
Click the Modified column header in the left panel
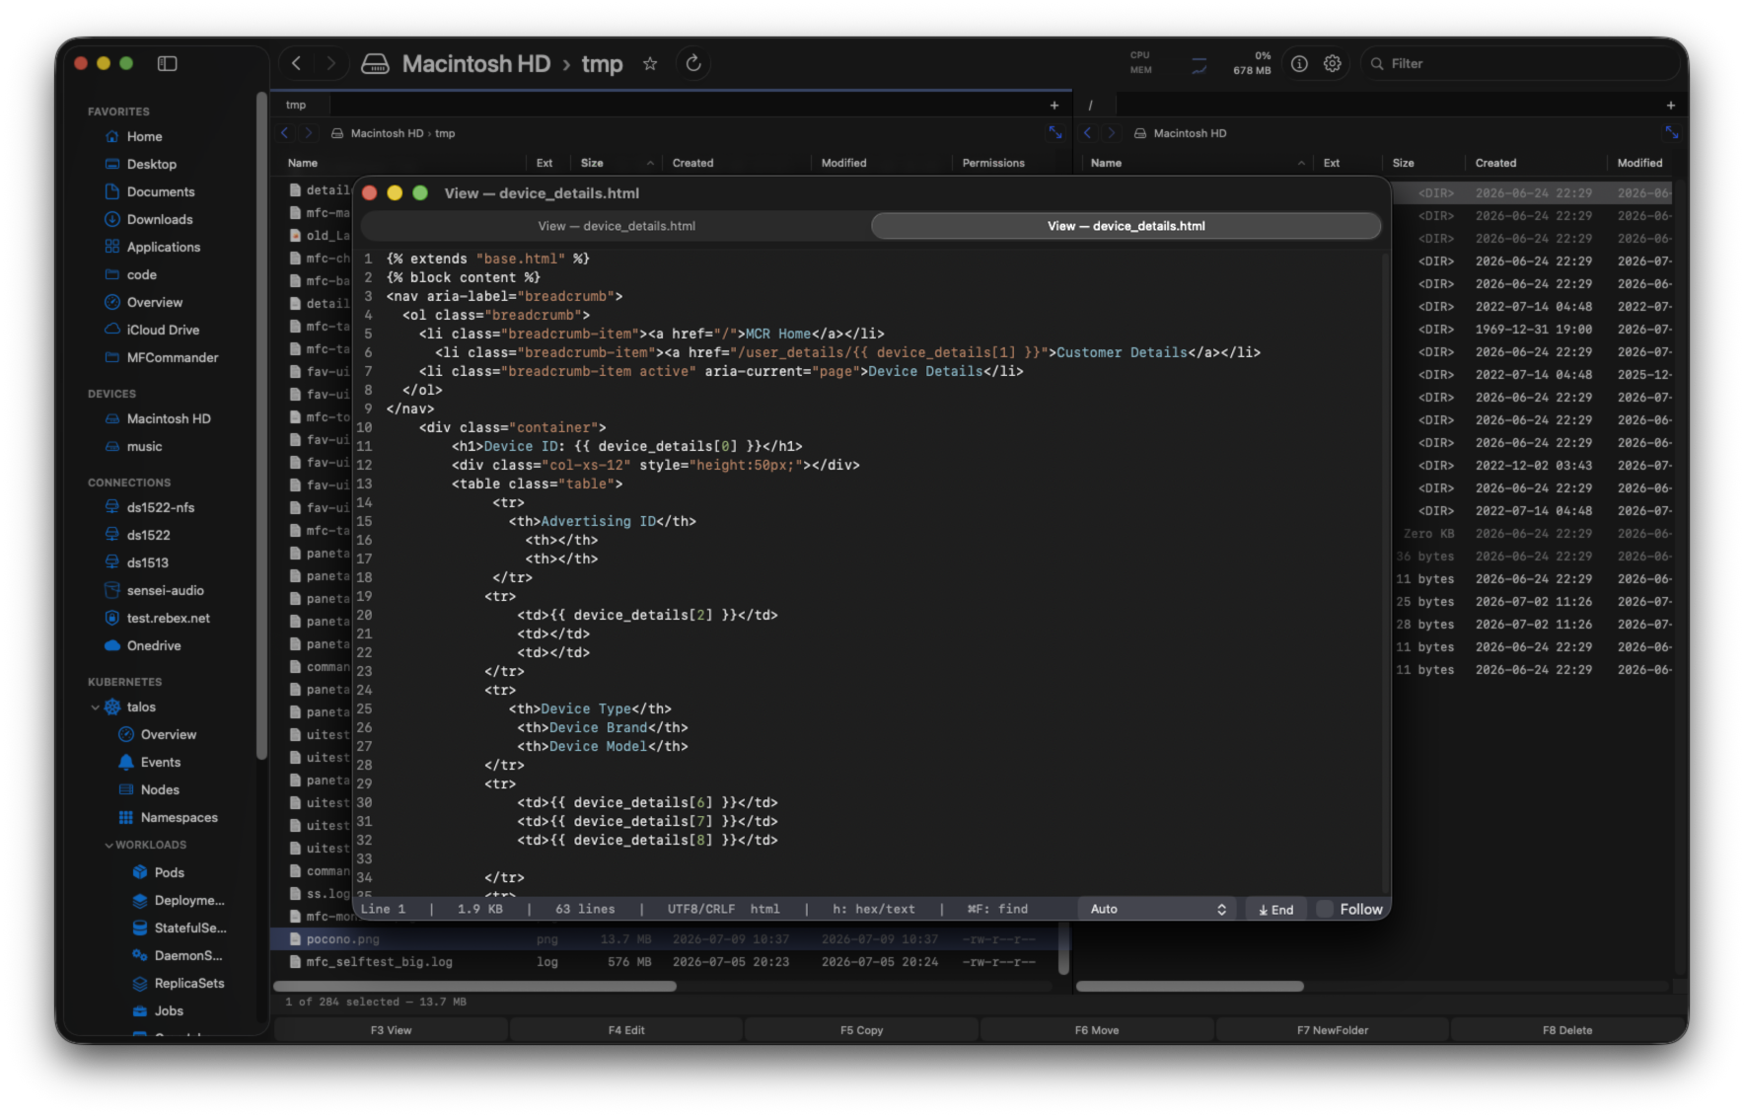(x=844, y=163)
